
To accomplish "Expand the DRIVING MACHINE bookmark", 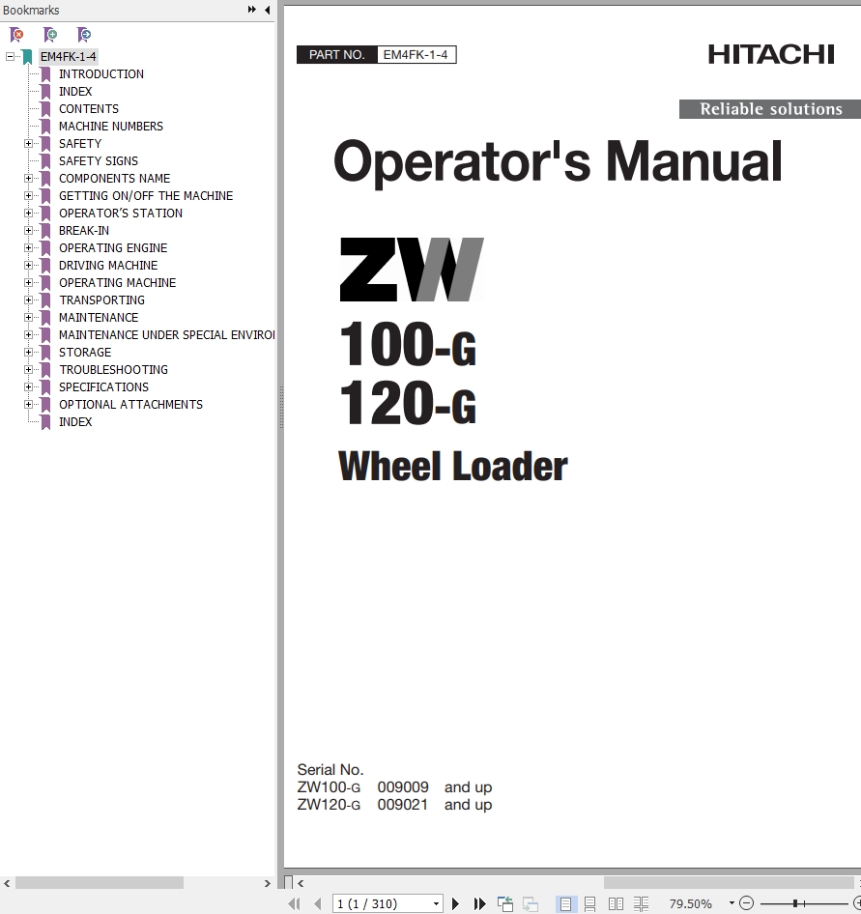I will click(x=28, y=266).
